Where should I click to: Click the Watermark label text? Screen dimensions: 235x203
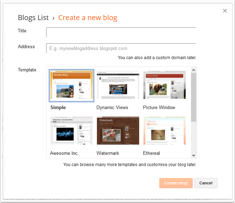108,153
